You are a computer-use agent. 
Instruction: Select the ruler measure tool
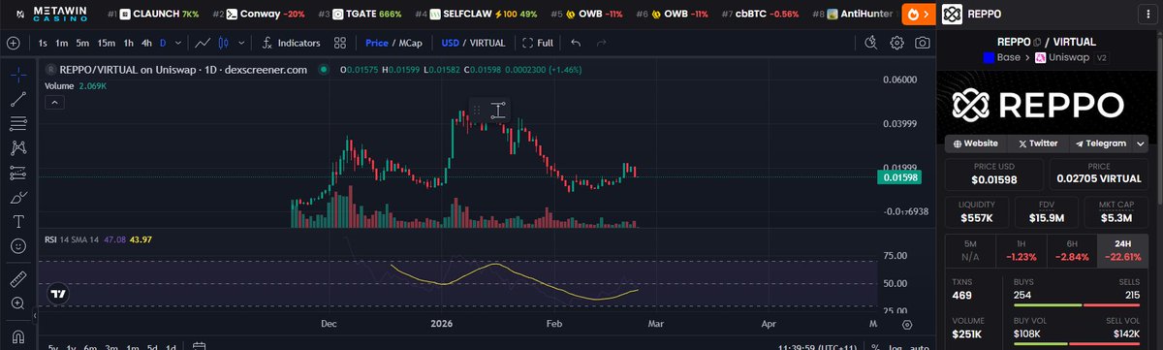tap(17, 279)
